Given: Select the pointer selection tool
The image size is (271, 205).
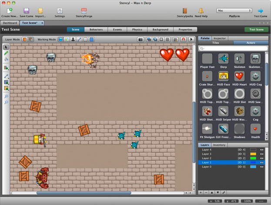Looking at the screenshot, I should click(6, 47).
